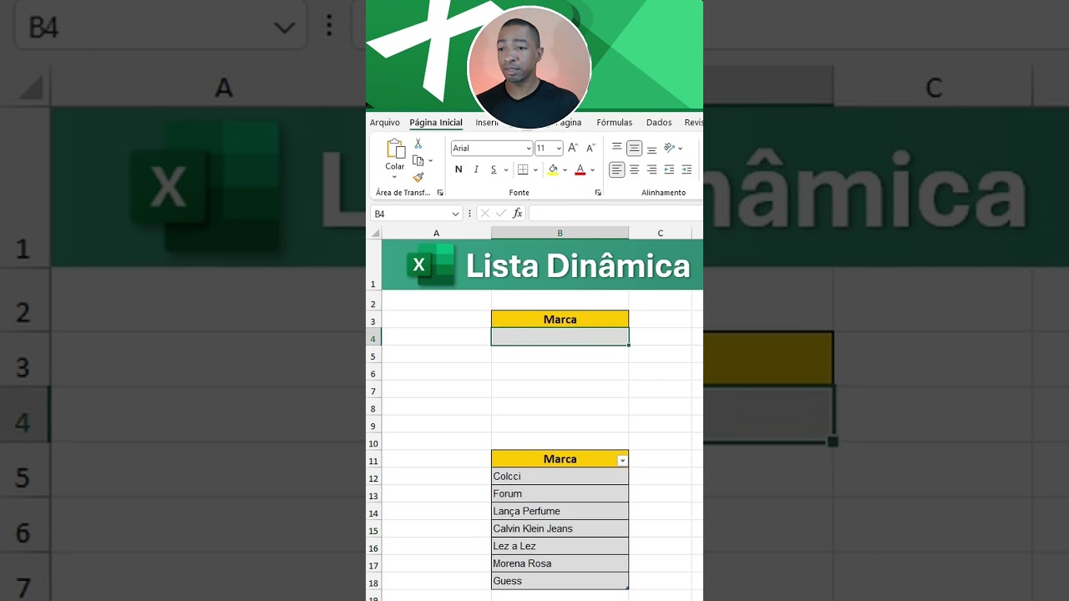The image size is (1069, 601).
Task: Select the cell containing Guess
Action: click(x=560, y=581)
